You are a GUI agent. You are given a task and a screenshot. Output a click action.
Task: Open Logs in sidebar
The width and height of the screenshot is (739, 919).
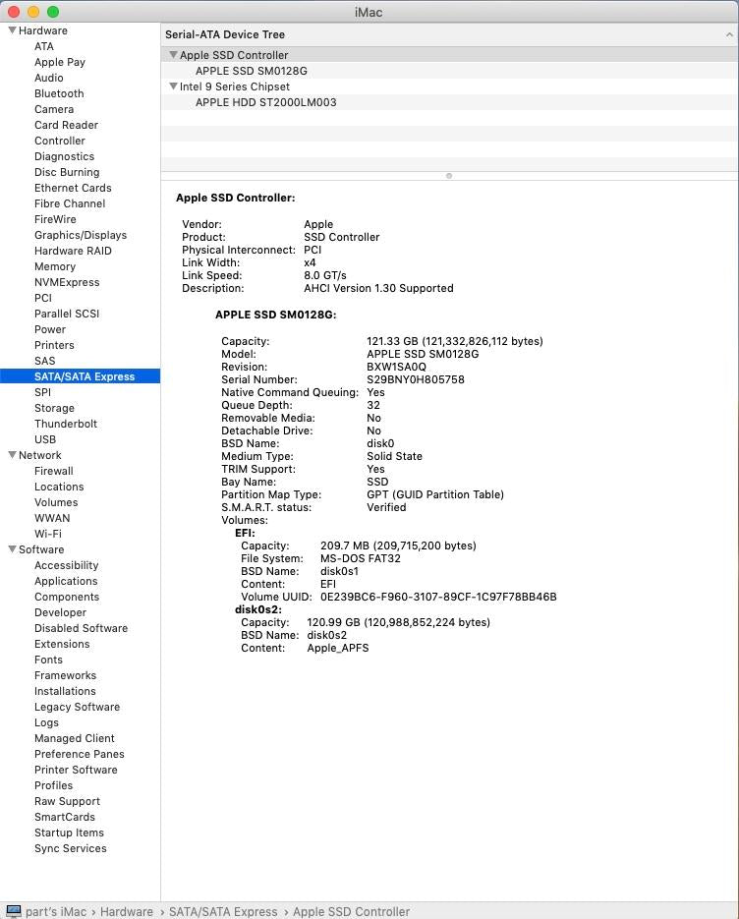[46, 723]
